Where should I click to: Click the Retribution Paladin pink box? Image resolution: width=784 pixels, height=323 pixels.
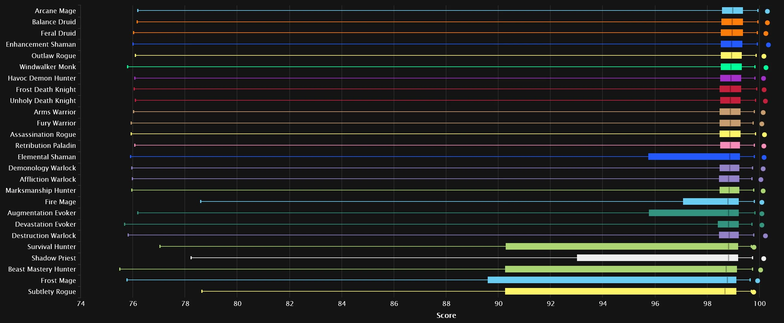click(730, 145)
